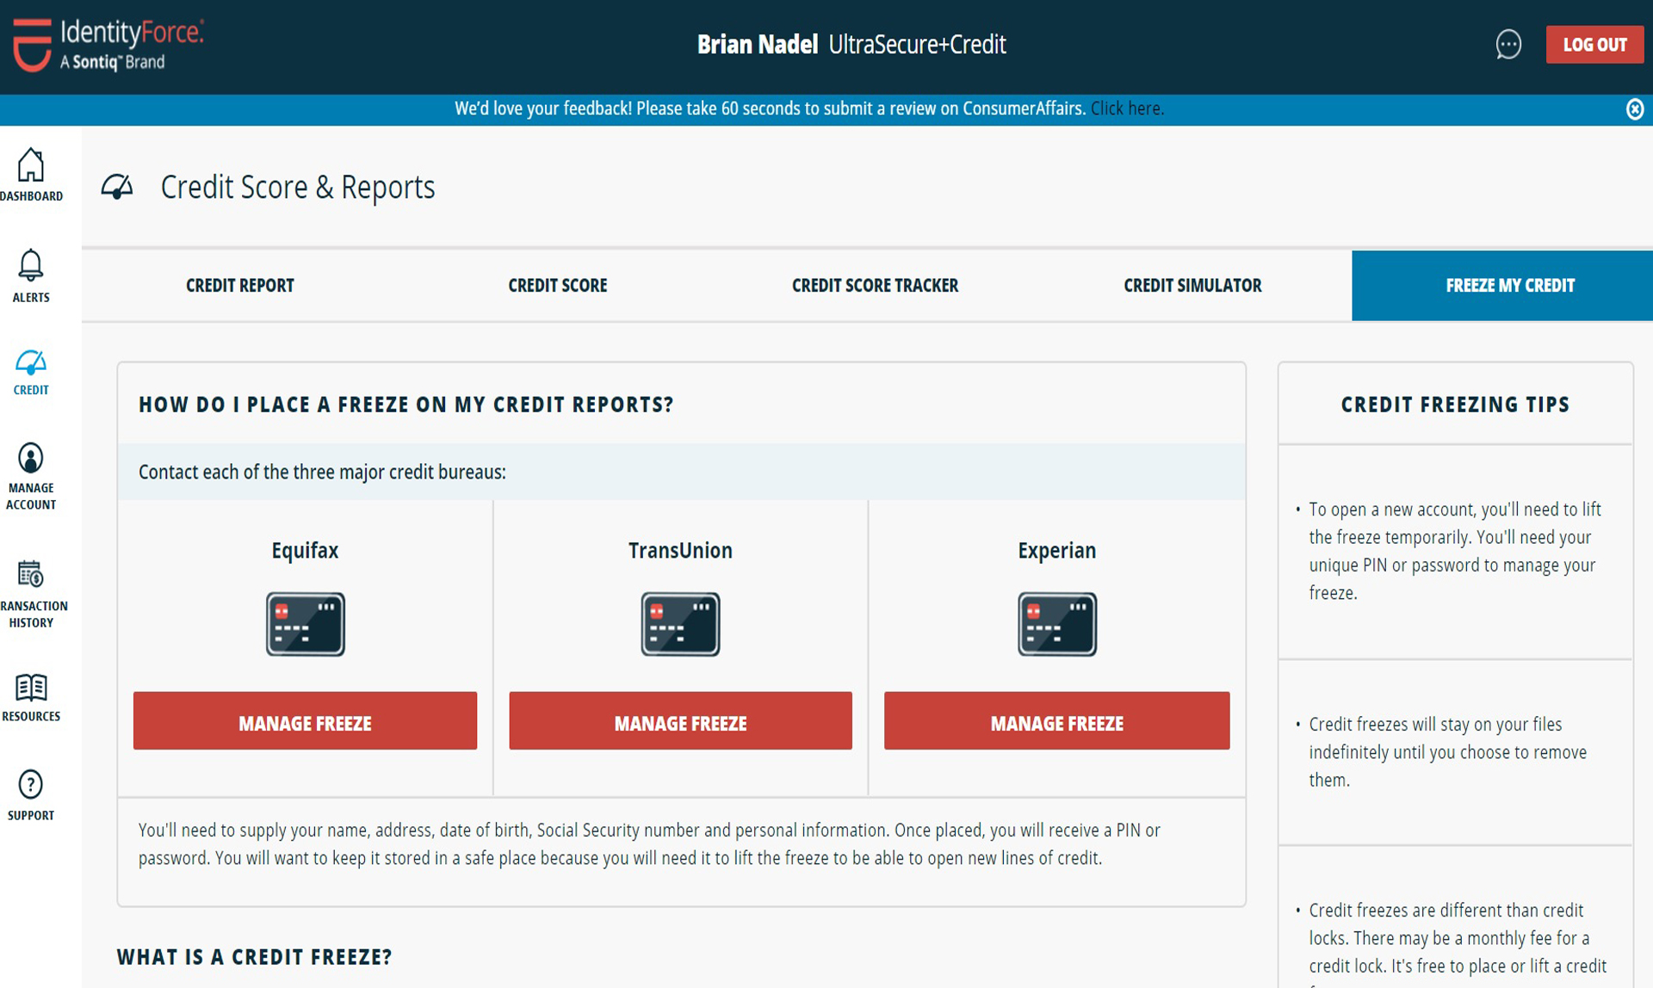Click the IdentityForce logo
This screenshot has width=1653, height=988.
(x=108, y=45)
